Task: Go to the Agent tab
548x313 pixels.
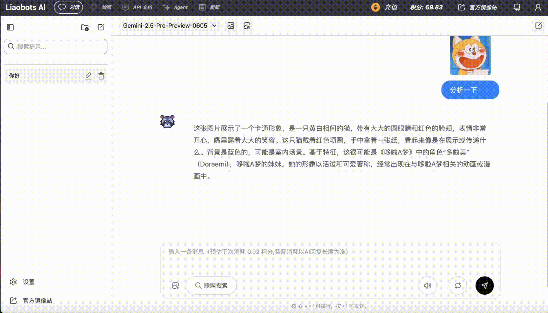Action: [175, 7]
